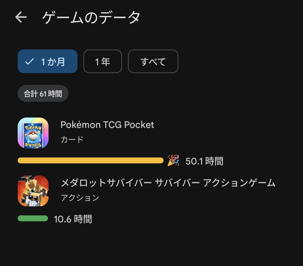Click the 合計 61 時間 total chip

[x=43, y=94]
